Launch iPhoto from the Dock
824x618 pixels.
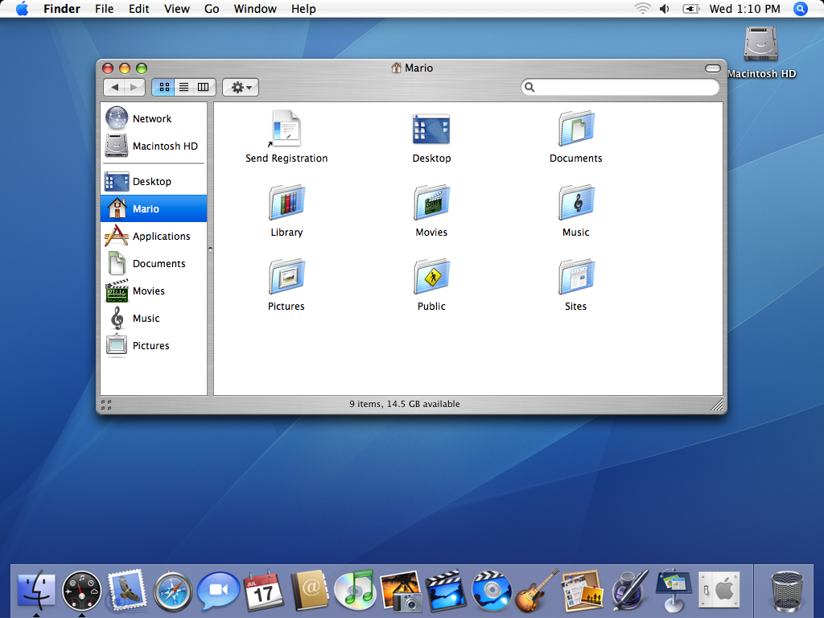pyautogui.click(x=401, y=591)
